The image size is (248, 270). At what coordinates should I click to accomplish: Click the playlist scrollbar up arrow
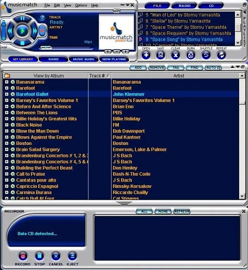pyautogui.click(x=238, y=14)
